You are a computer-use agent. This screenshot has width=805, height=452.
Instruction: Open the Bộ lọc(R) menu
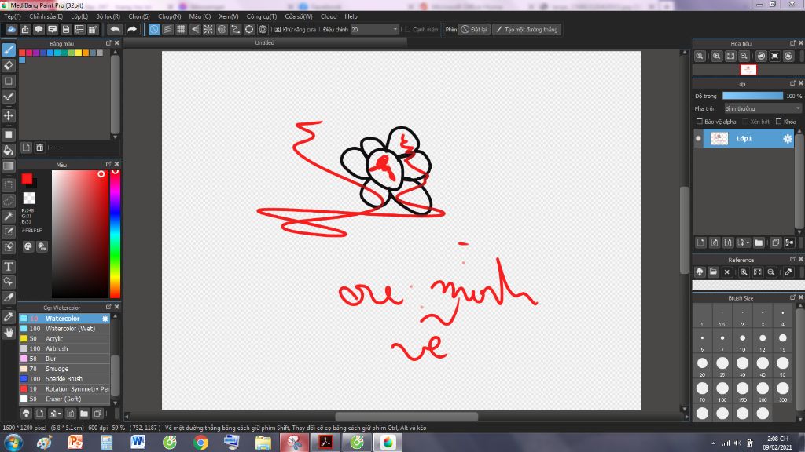[x=108, y=16]
